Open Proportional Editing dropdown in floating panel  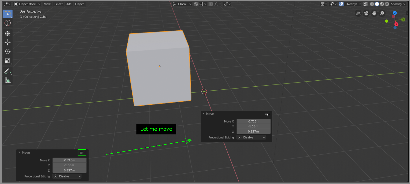pos(251,138)
